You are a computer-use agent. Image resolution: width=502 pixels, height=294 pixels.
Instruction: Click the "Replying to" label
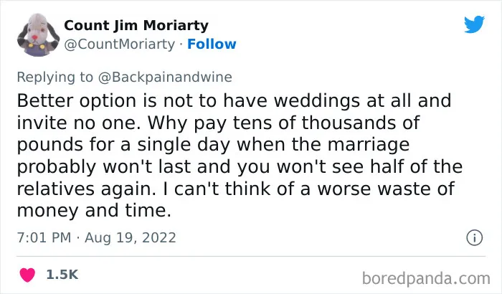tap(55, 77)
